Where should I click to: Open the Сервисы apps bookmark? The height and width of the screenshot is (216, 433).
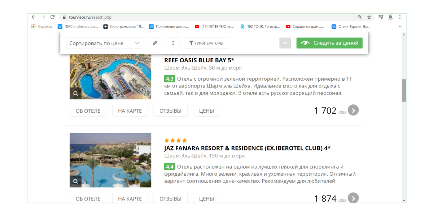[x=42, y=26]
